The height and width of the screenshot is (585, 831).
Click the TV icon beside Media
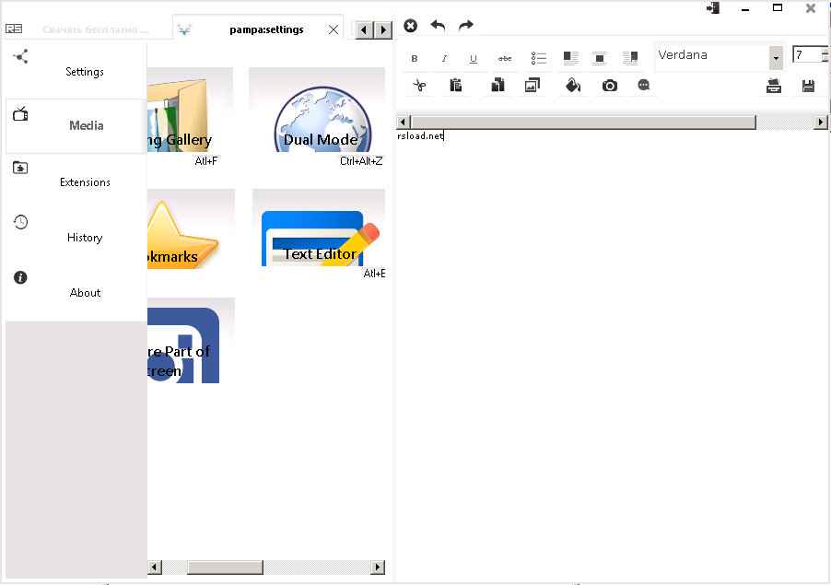20,113
